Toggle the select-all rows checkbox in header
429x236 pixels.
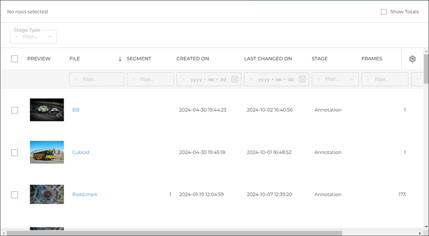pos(15,59)
